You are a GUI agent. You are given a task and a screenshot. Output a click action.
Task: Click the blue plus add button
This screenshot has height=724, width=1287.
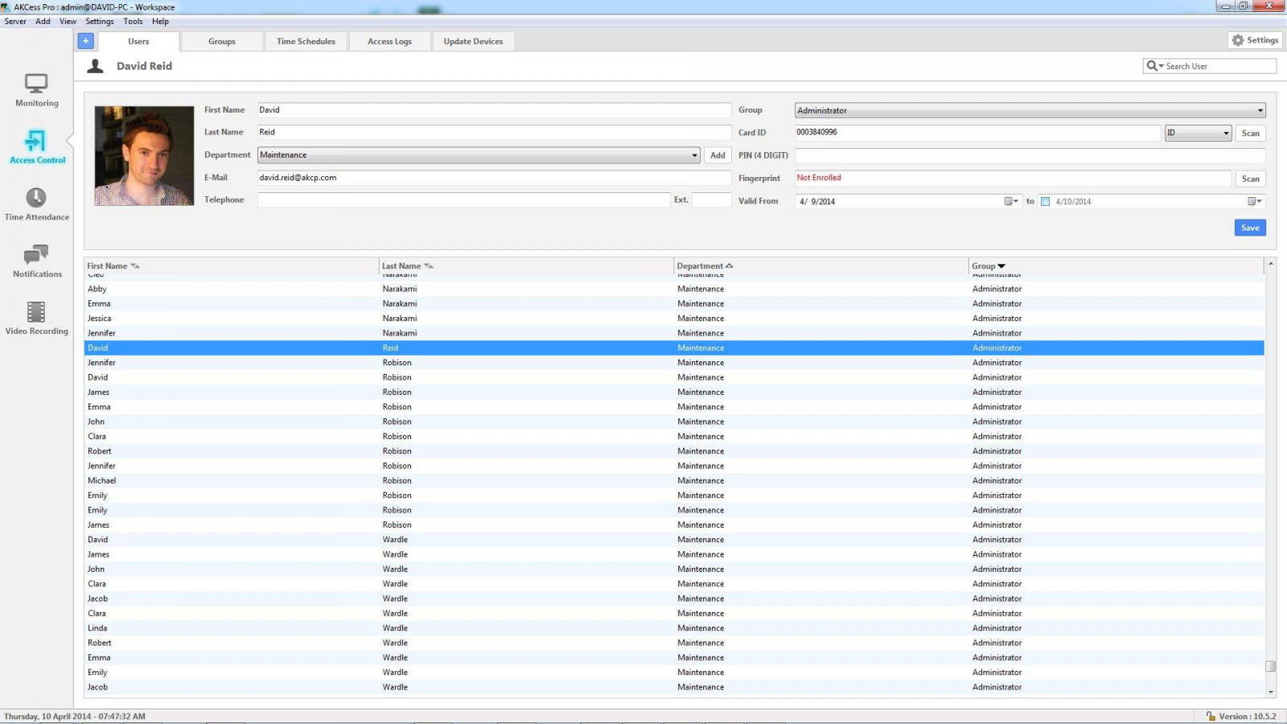coord(85,41)
